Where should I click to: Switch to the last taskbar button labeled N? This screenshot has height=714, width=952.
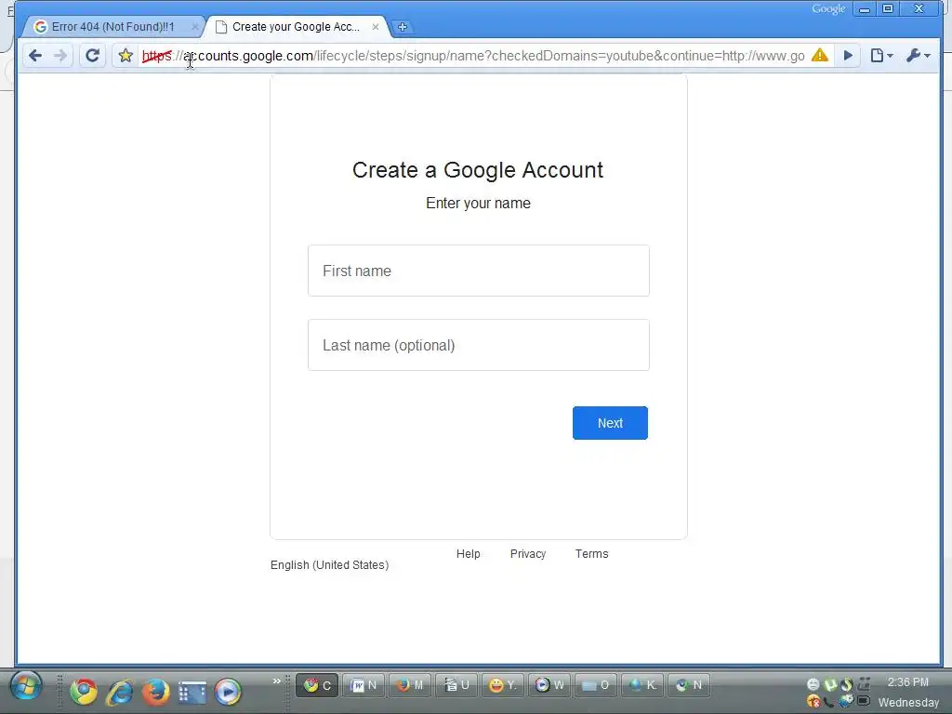click(x=689, y=685)
